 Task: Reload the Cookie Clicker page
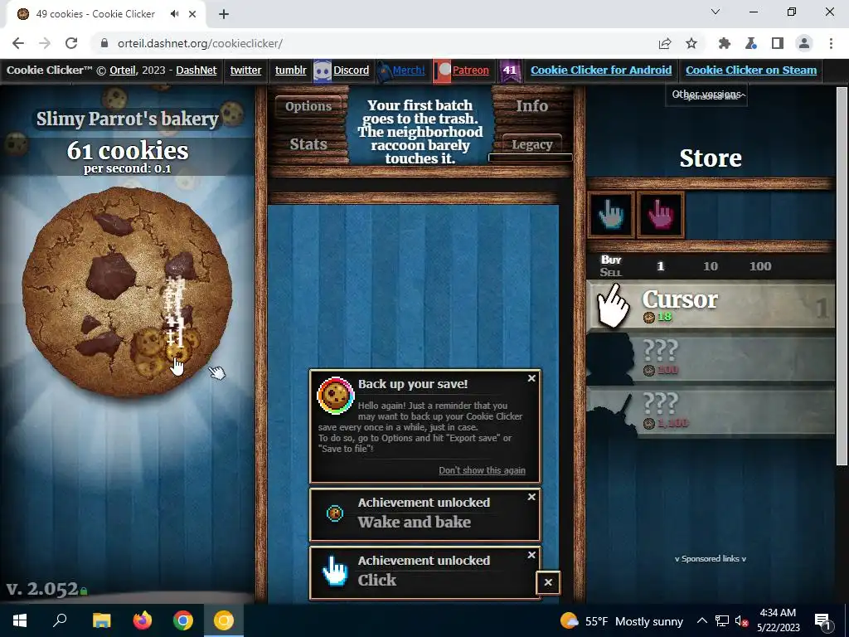point(71,43)
